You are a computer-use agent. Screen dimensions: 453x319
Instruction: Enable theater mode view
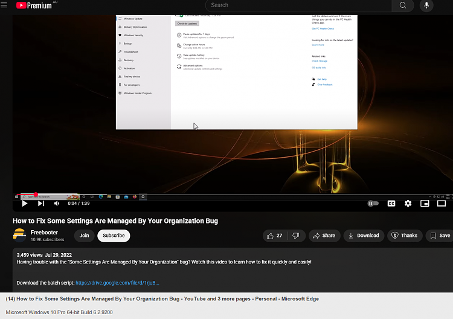point(442,204)
